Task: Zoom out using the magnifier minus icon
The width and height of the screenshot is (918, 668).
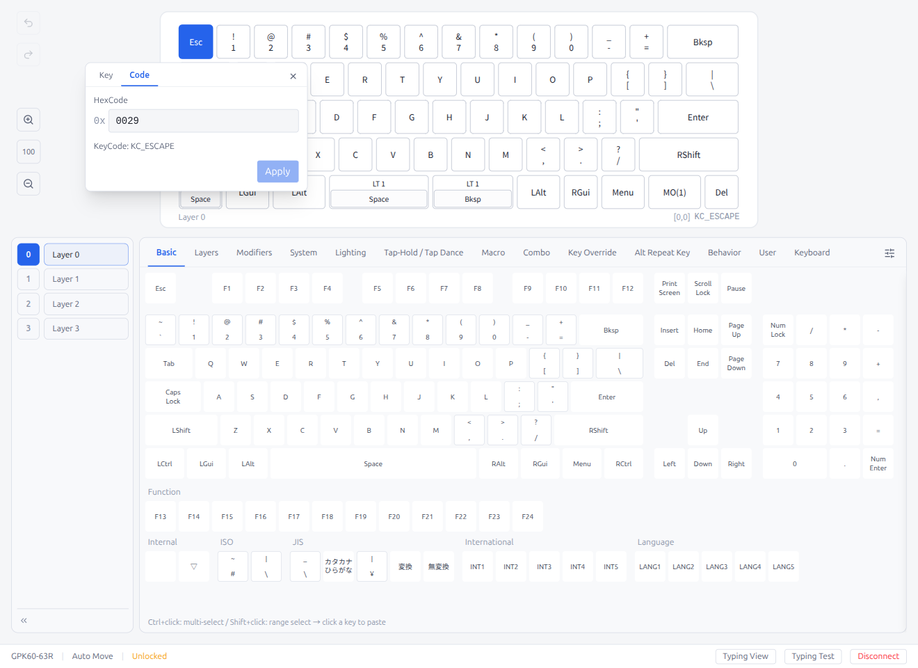Action: [28, 183]
